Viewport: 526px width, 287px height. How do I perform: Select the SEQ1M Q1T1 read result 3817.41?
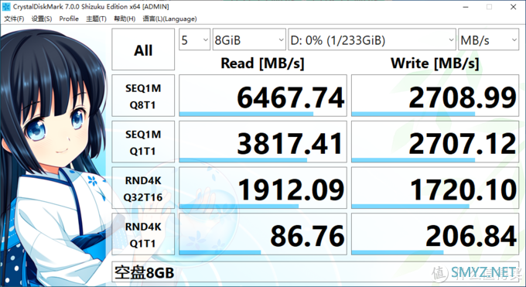click(x=263, y=142)
